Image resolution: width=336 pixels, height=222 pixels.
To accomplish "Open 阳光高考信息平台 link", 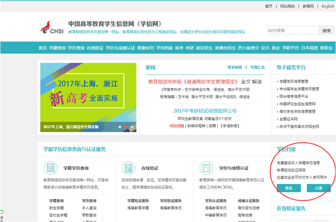I will click(294, 97).
